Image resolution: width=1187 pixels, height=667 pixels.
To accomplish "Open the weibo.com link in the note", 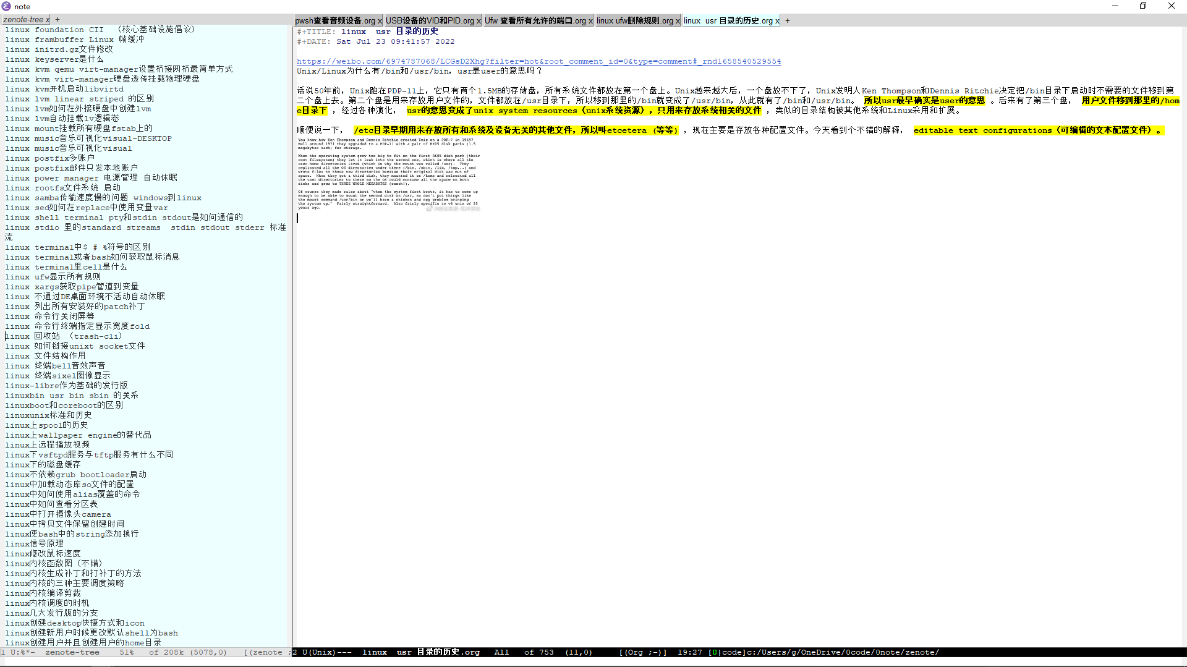I will point(538,61).
